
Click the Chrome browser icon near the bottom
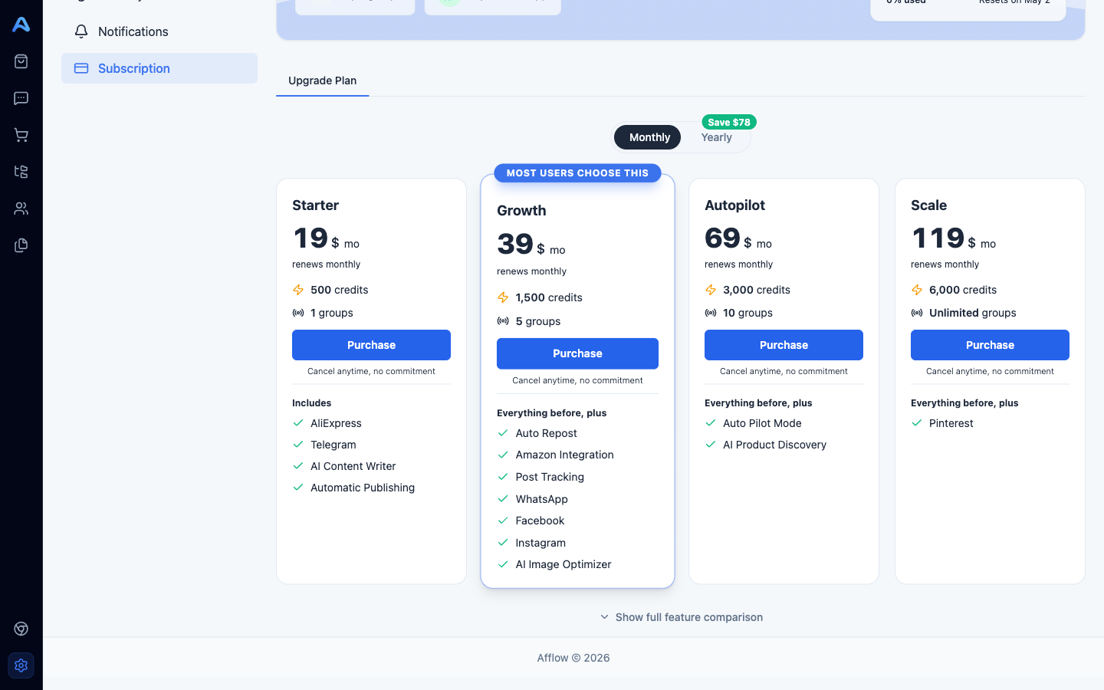(21, 628)
